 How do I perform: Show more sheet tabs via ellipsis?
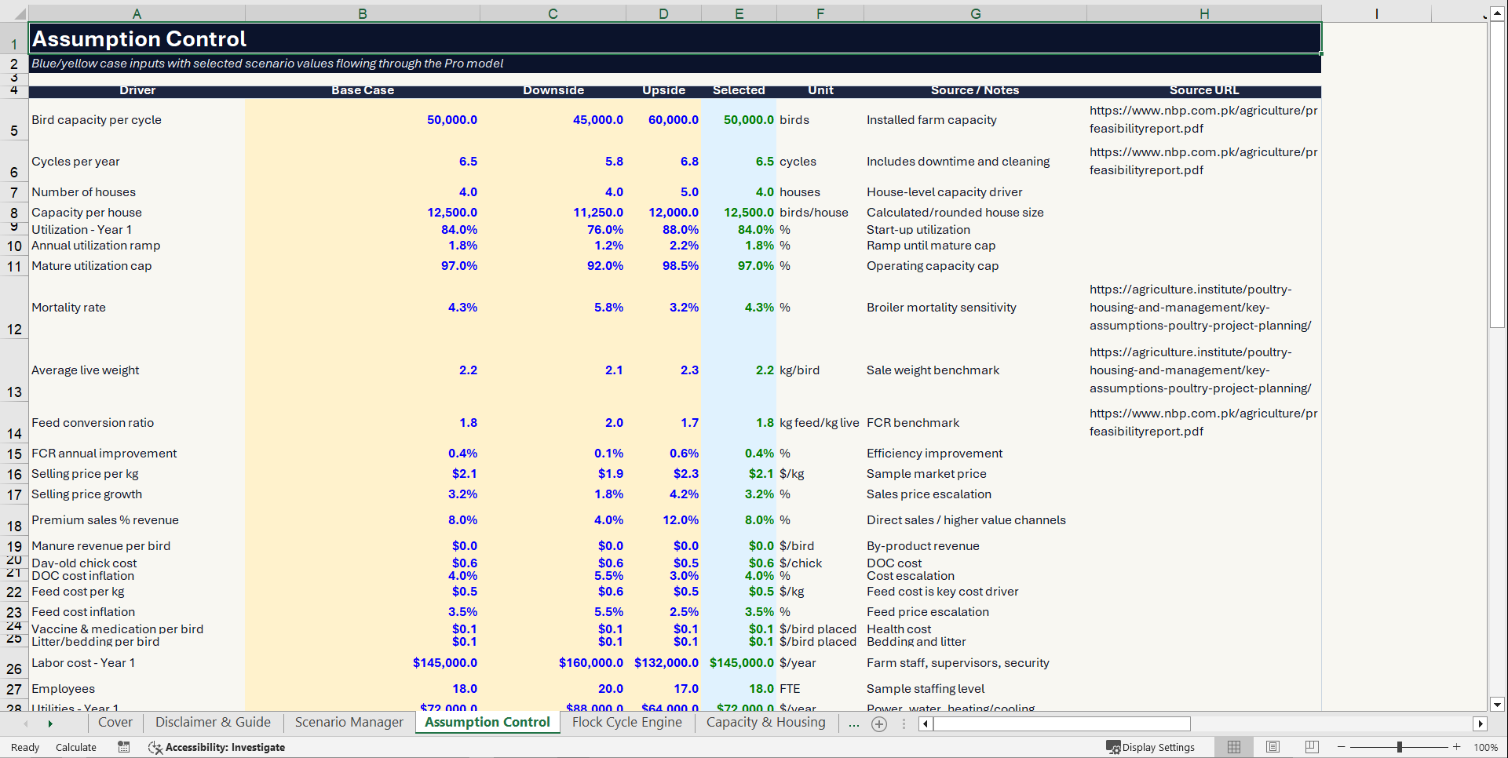click(853, 724)
